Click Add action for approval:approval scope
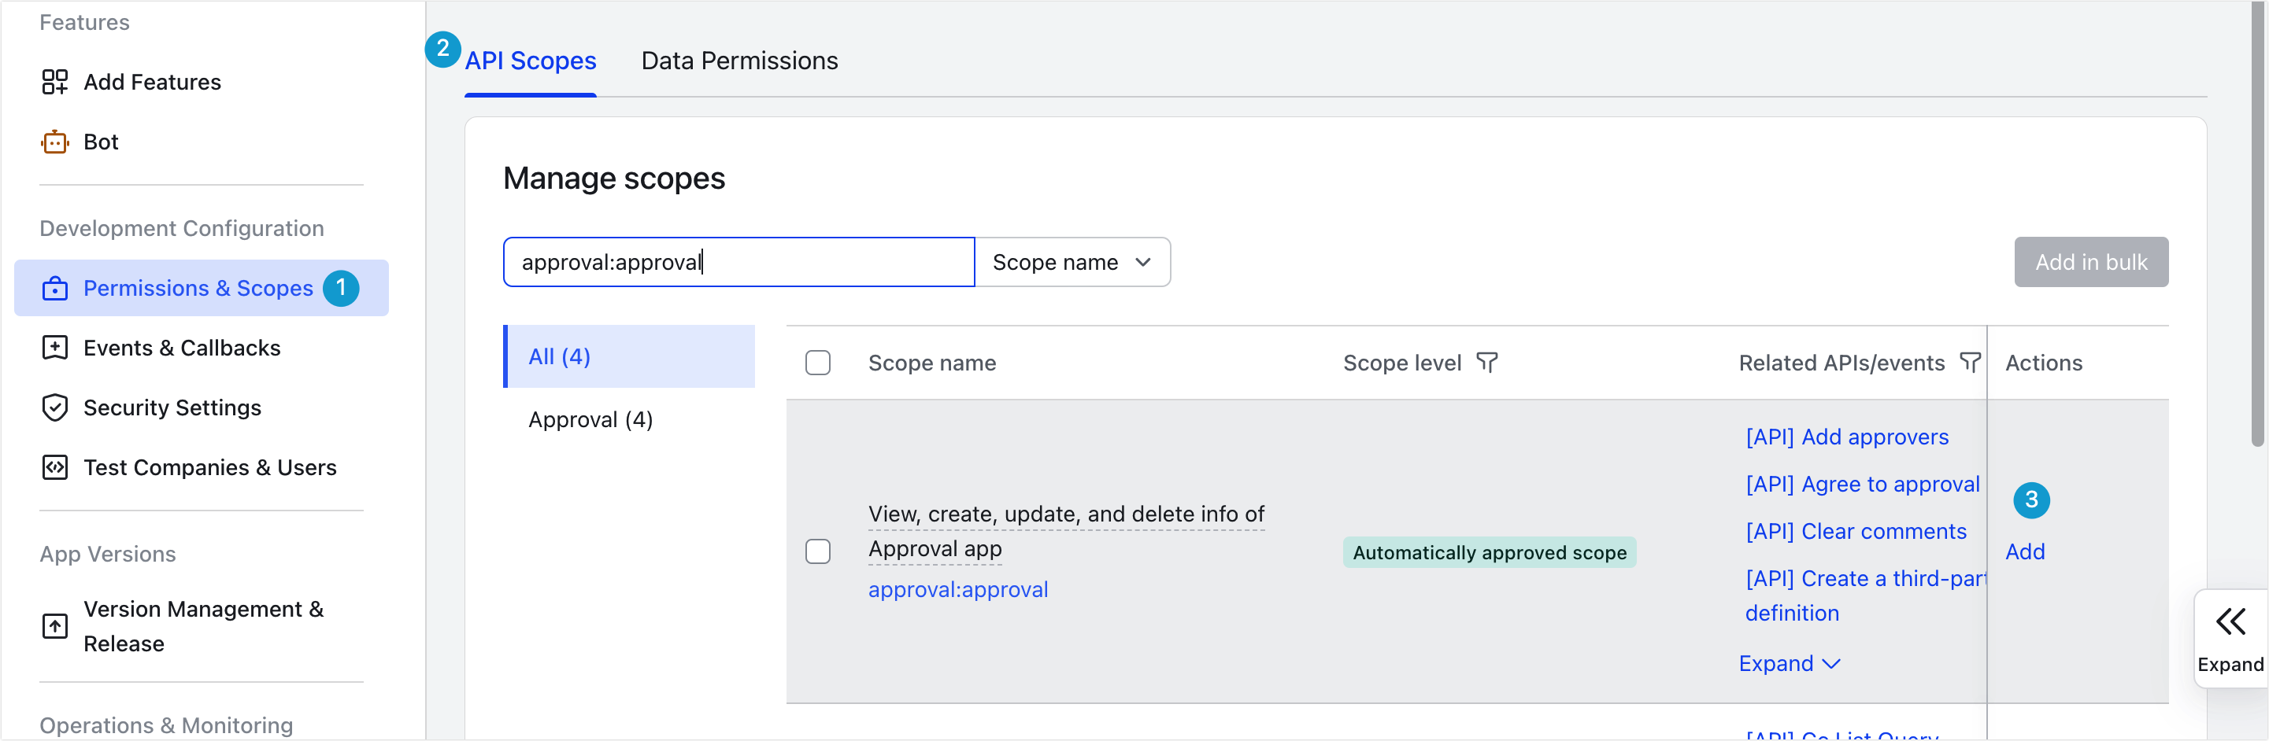2269x741 pixels. (2024, 551)
